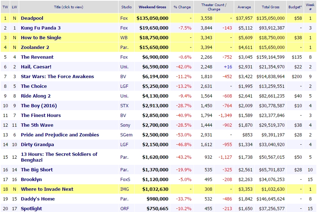Select Deadpool's $37,957 average value

244,18
